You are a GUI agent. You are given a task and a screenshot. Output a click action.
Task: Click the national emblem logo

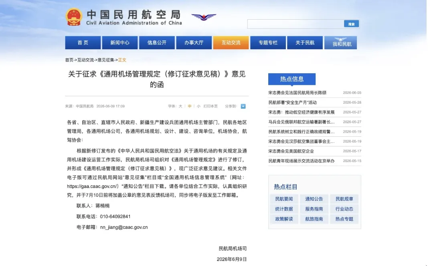click(74, 17)
